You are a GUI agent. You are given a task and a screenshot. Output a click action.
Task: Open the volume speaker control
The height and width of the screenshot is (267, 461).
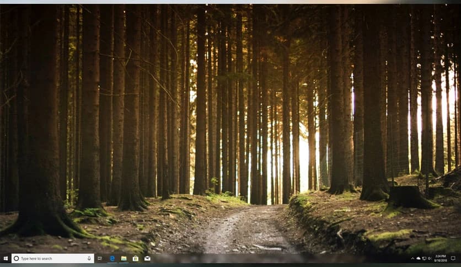click(430, 259)
